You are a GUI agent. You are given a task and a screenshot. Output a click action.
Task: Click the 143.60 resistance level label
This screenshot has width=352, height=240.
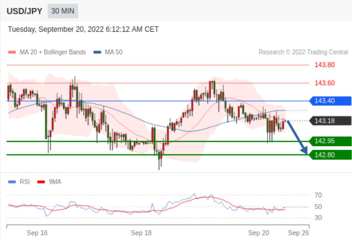point(325,83)
